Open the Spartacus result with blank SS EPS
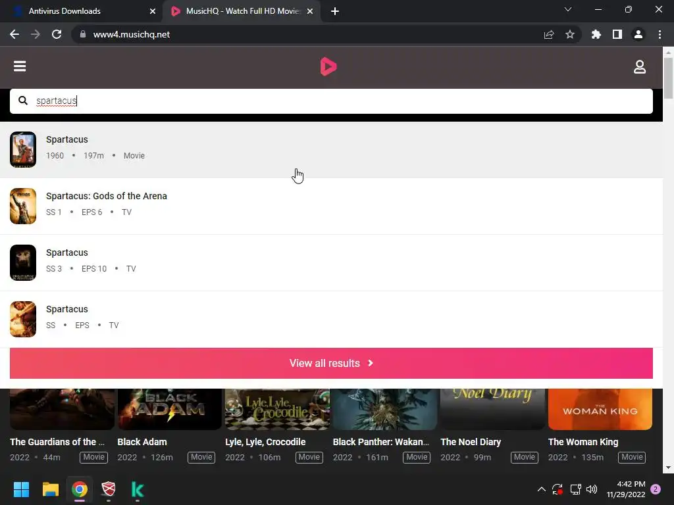 tap(331, 319)
